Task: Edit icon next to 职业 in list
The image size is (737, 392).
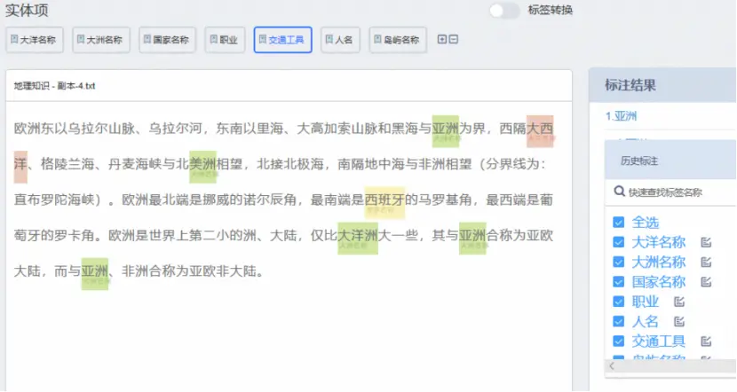Action: coord(678,302)
